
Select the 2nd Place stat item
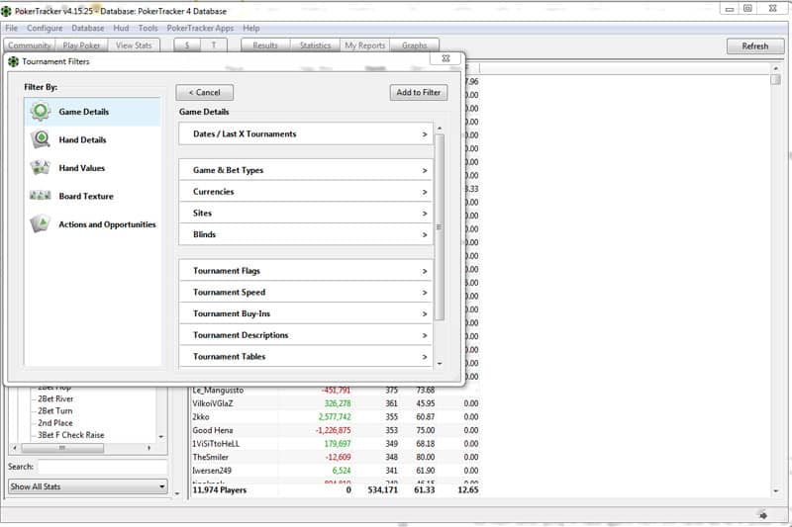coord(55,423)
